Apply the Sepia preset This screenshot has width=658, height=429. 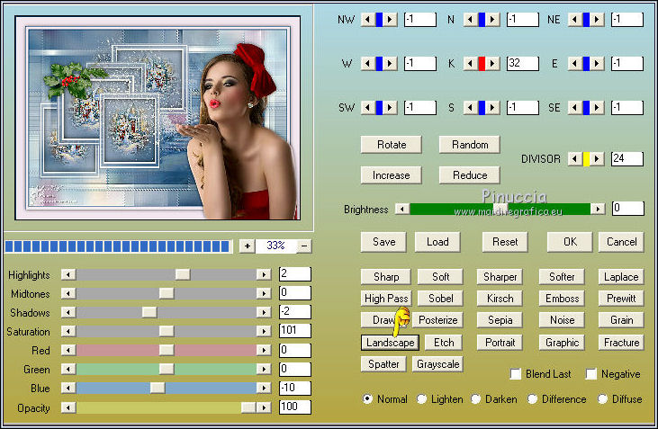500,320
